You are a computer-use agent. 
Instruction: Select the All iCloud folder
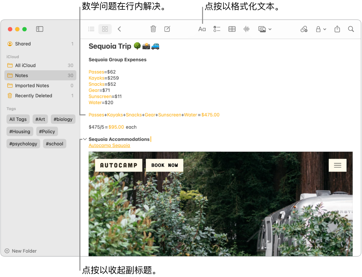pyautogui.click(x=40, y=66)
